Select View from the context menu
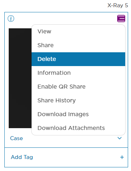The height and width of the screenshot is (171, 131). 78,32
